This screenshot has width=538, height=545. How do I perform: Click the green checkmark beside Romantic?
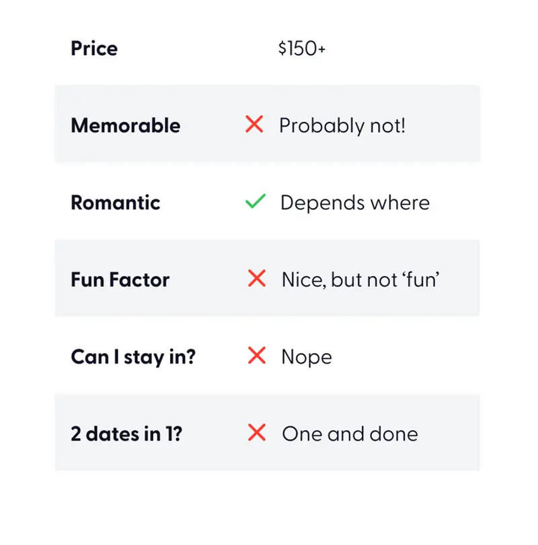click(256, 201)
